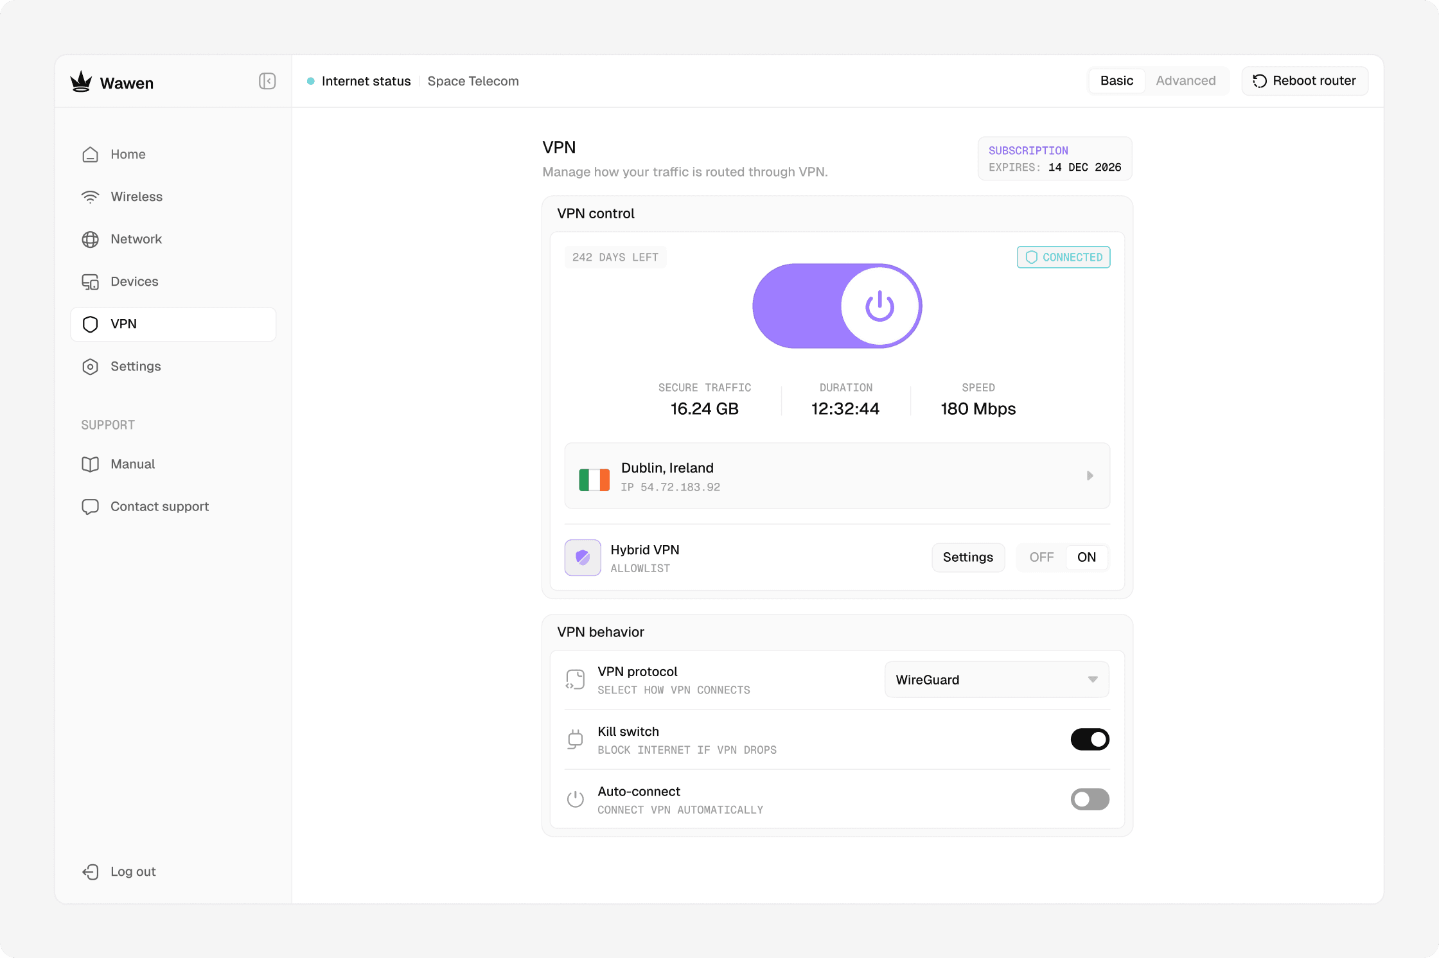
Task: Disable the Kill switch toggle
Action: click(x=1090, y=739)
